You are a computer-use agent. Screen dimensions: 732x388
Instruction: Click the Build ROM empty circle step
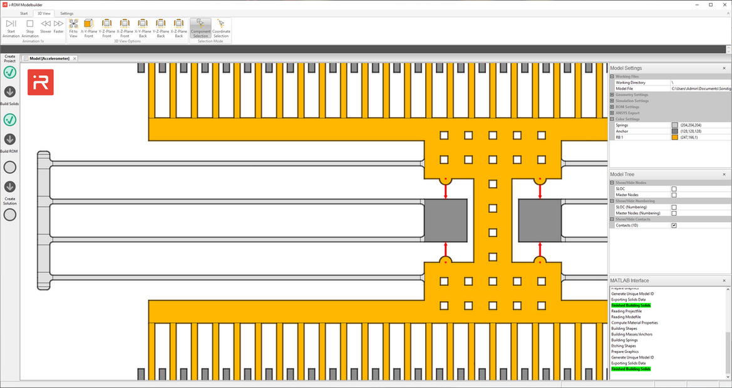[x=10, y=167]
